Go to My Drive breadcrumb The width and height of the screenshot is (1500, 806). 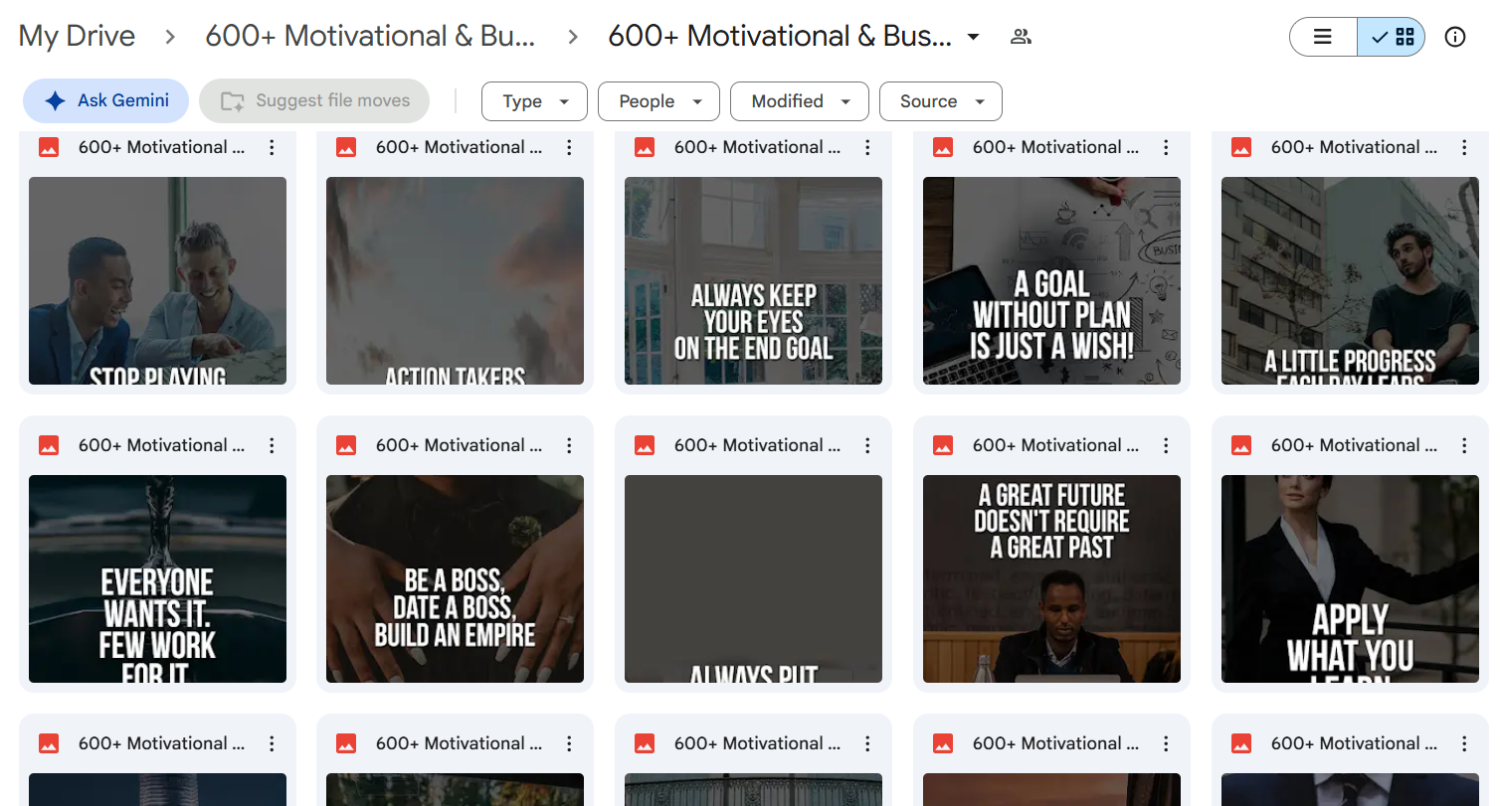[77, 37]
